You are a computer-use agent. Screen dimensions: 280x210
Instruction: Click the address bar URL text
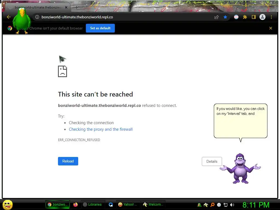point(77,17)
